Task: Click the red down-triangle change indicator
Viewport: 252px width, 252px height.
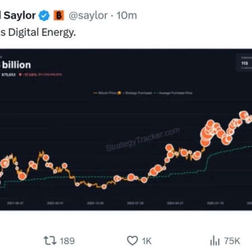Action: [20, 74]
